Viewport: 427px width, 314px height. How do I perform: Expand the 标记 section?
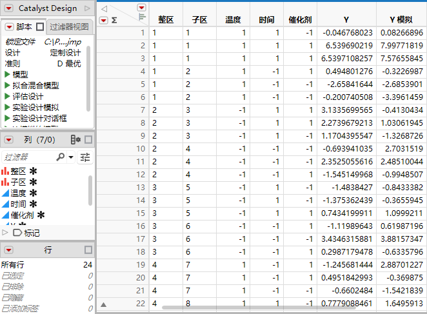[5, 233]
